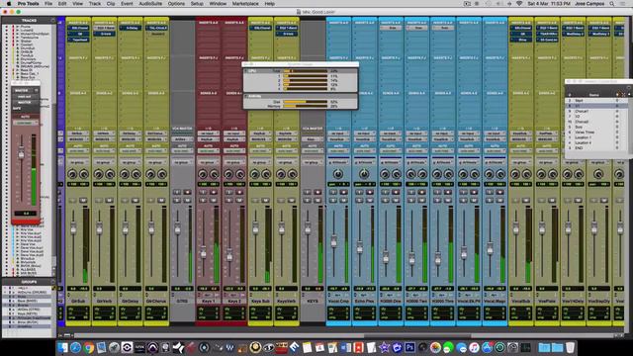Open Safari from the Dock

(75, 347)
